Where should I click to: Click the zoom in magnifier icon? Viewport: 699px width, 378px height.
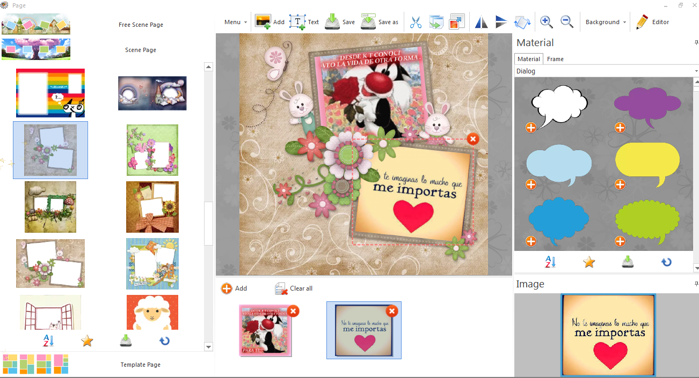pos(547,22)
